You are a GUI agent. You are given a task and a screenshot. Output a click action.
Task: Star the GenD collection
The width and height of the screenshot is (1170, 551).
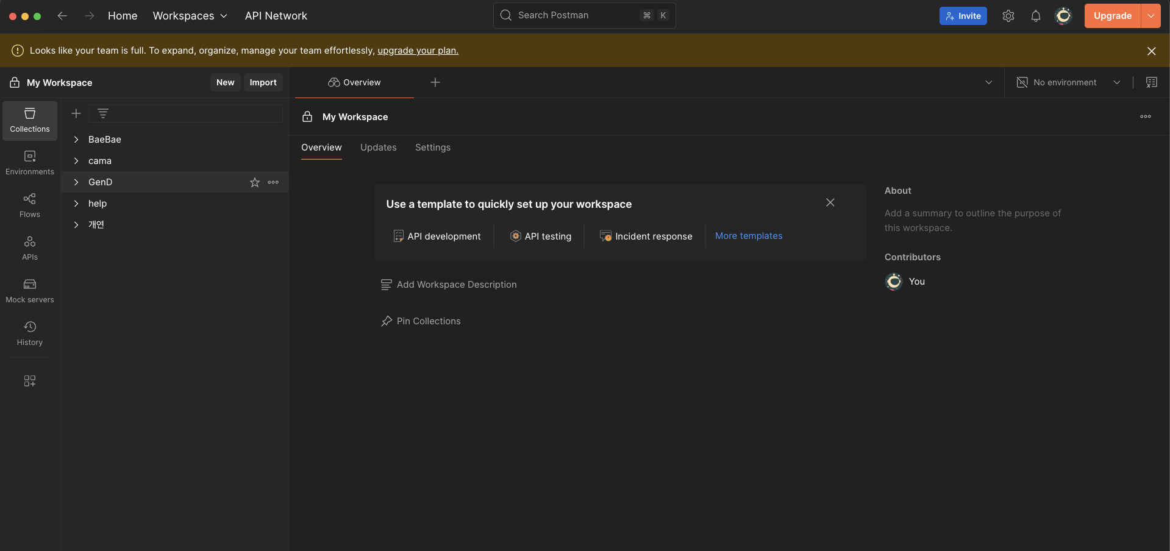pos(255,182)
